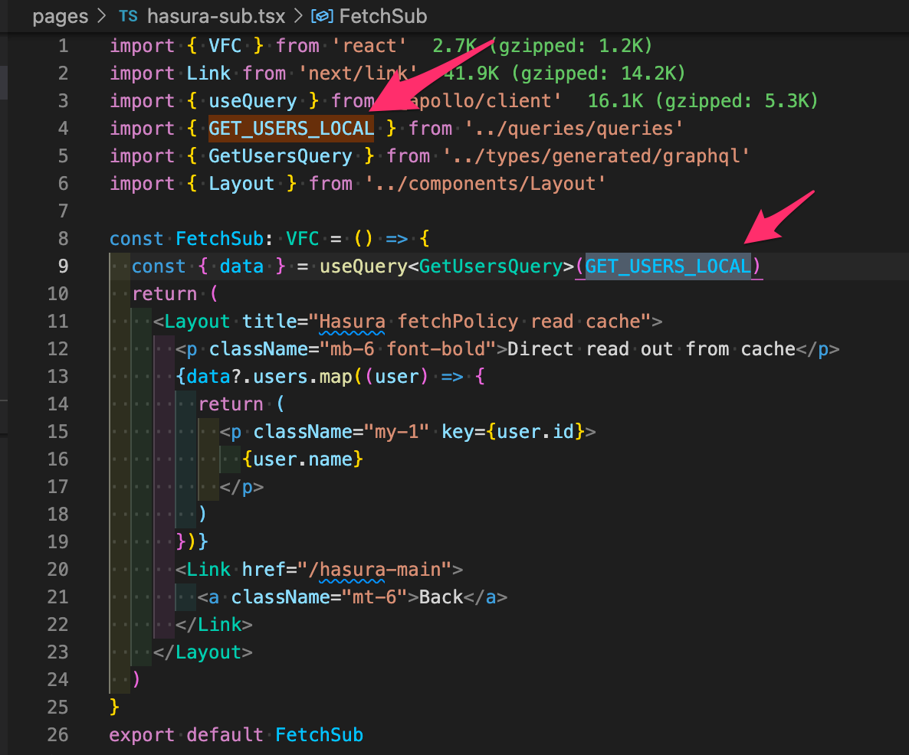This screenshot has height=755, width=909.
Task: Click the highlighted GET_USERS_LOCAL import on line 4
Action: pyautogui.click(x=290, y=128)
